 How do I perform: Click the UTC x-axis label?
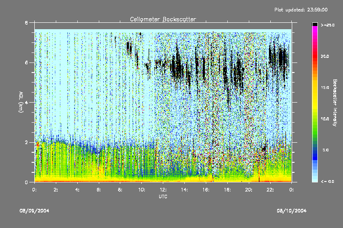[x=163, y=197]
